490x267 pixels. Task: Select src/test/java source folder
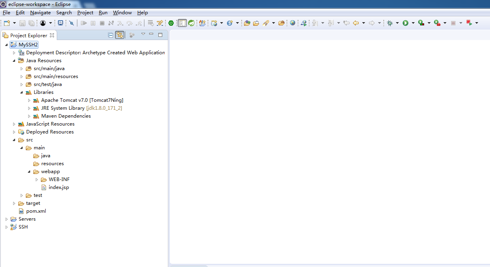44,84
